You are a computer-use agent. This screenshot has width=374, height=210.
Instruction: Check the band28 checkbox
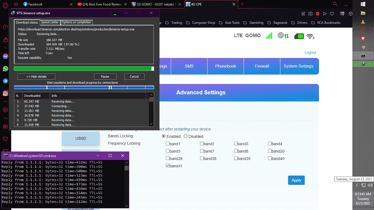[168, 158]
